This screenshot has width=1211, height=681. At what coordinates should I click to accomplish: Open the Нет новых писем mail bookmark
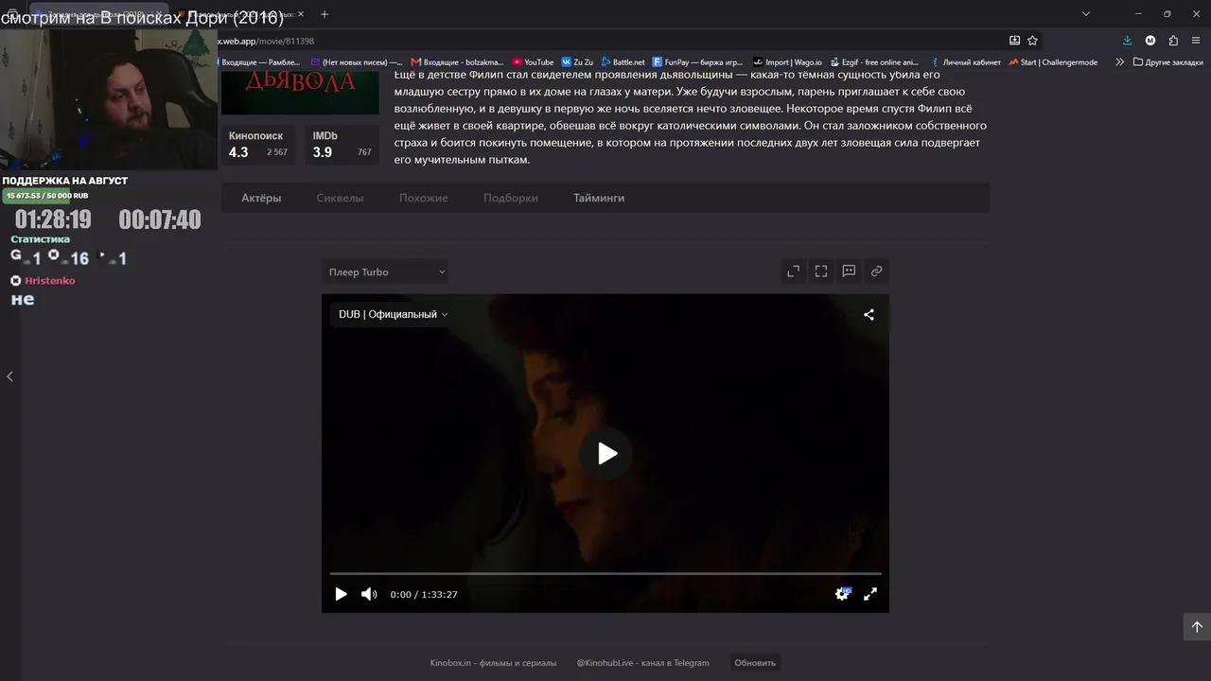pos(357,62)
